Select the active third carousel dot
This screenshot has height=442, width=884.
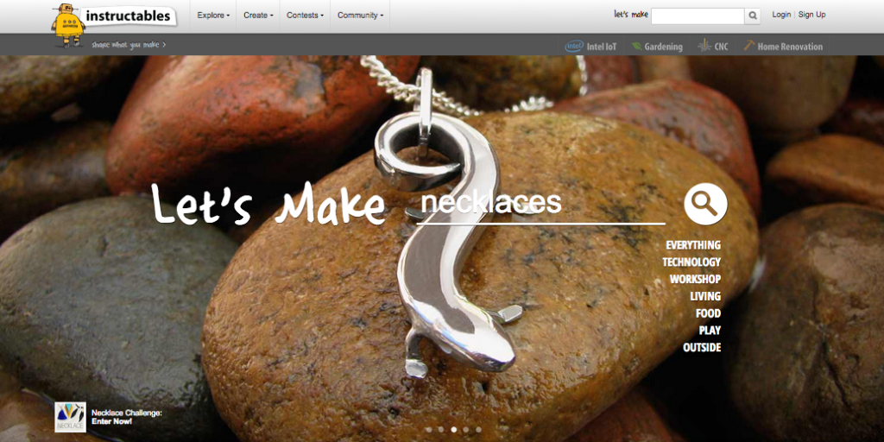454,430
